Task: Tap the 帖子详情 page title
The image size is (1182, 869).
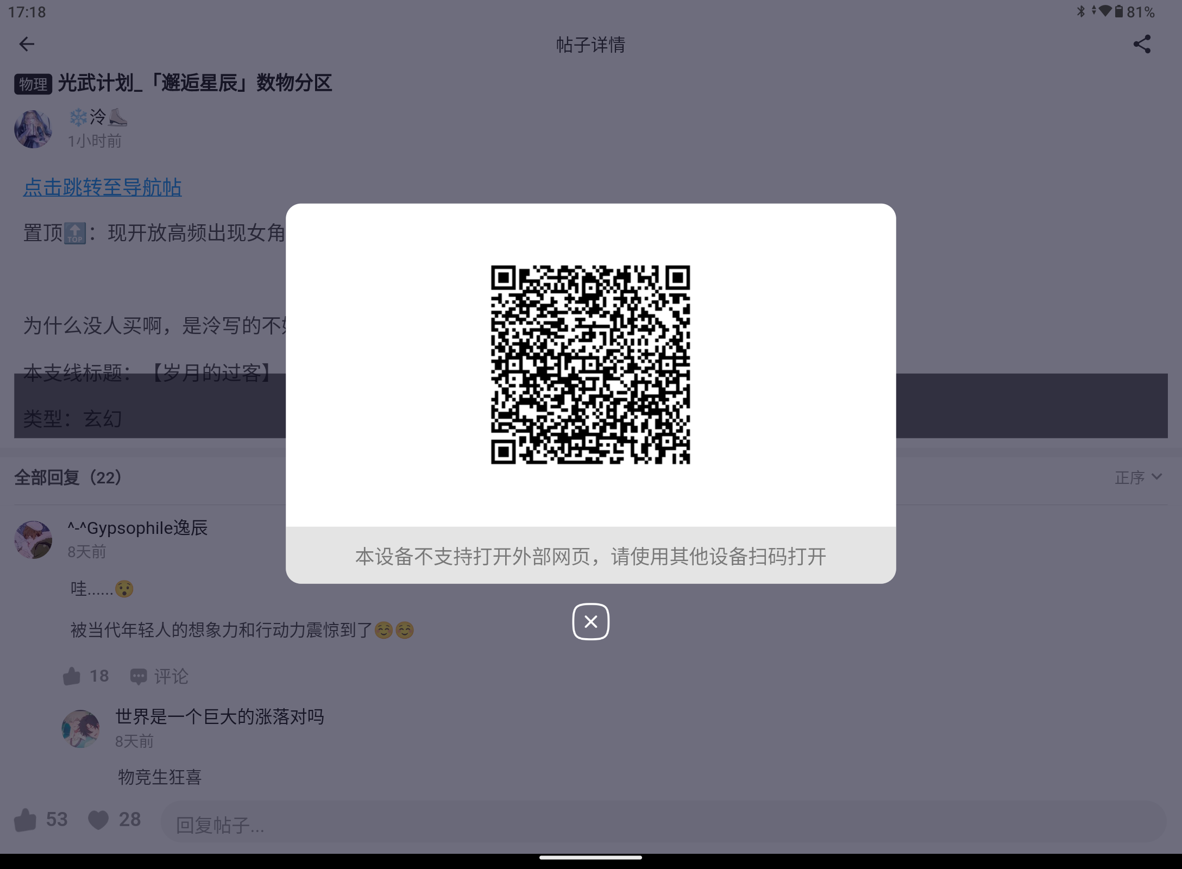Action: pyautogui.click(x=590, y=45)
